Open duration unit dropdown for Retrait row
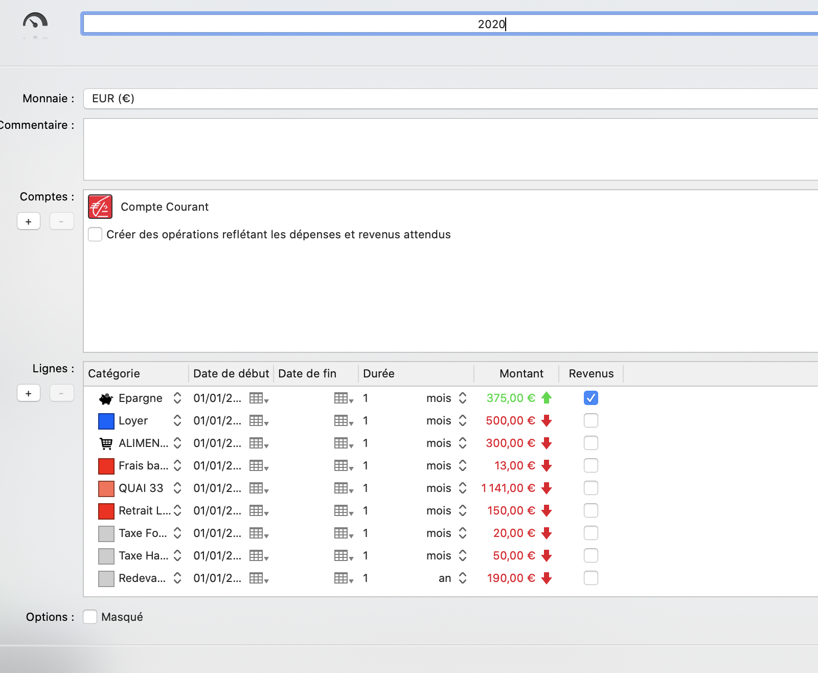The image size is (818, 673). (x=463, y=510)
